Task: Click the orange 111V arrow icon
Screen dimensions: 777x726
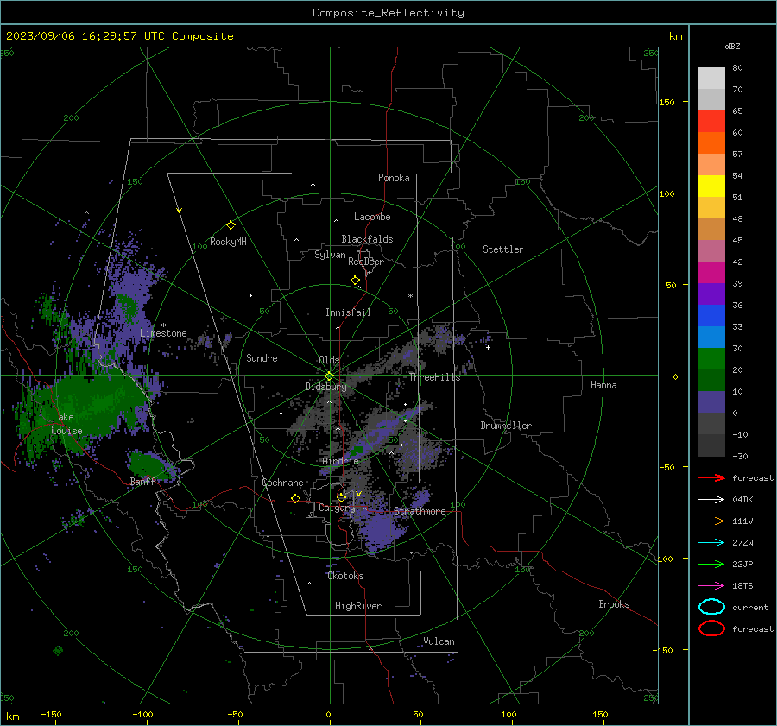Action: (711, 521)
